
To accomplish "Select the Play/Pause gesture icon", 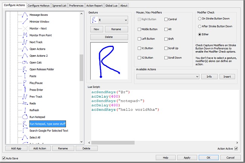I will (24, 83).
